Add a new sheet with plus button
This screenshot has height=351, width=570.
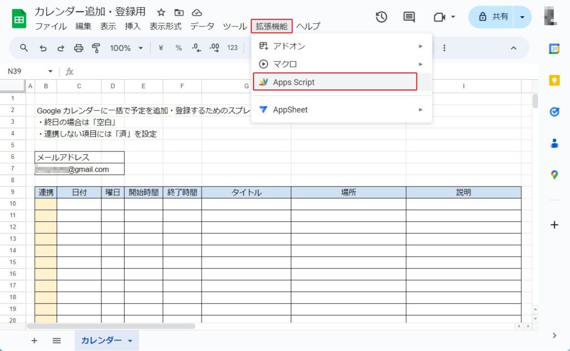(34, 340)
